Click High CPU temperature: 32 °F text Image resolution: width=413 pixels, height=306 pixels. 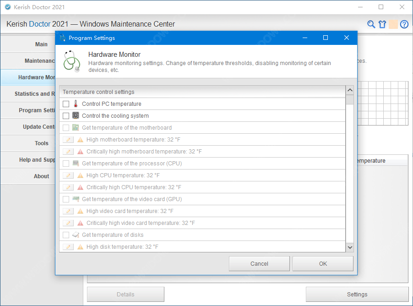tap(123, 175)
